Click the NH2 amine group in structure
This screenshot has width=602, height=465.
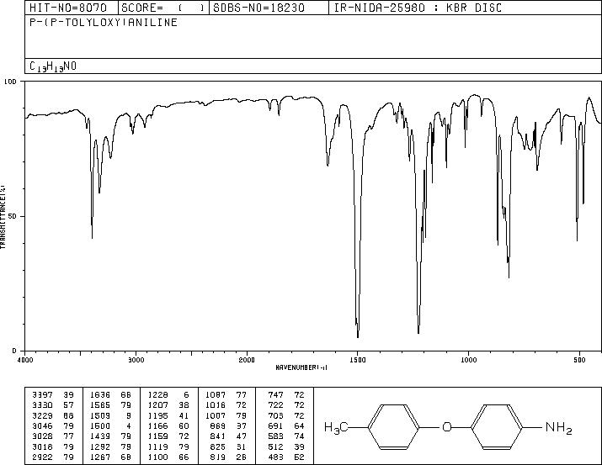click(x=559, y=427)
